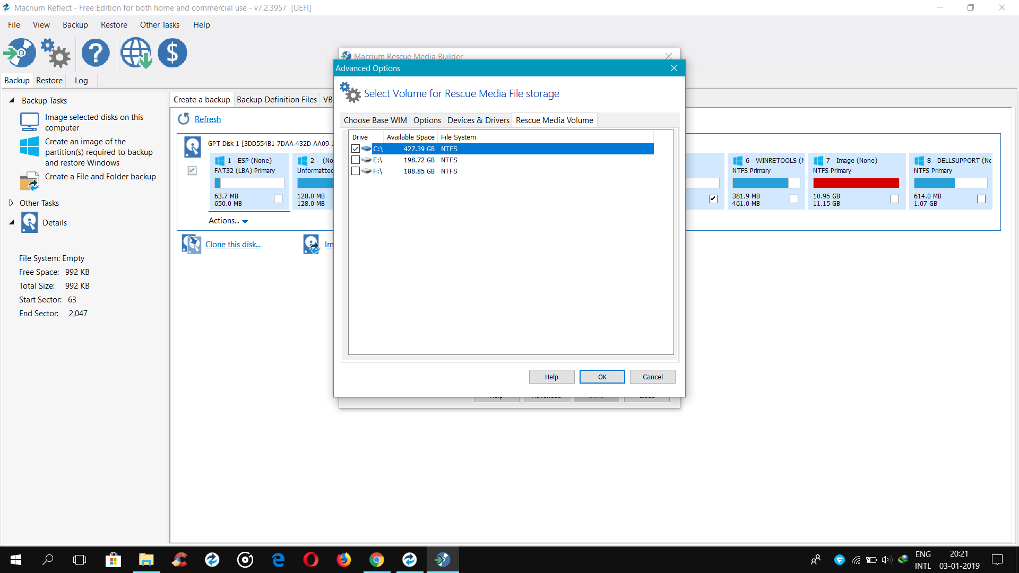Switch to Devices & Drivers tab
The height and width of the screenshot is (573, 1019).
pyautogui.click(x=478, y=120)
